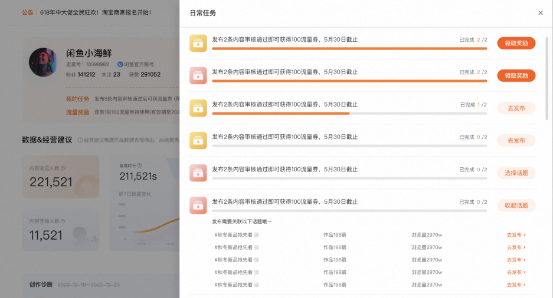Click help icon next to 查看时长

139,165
